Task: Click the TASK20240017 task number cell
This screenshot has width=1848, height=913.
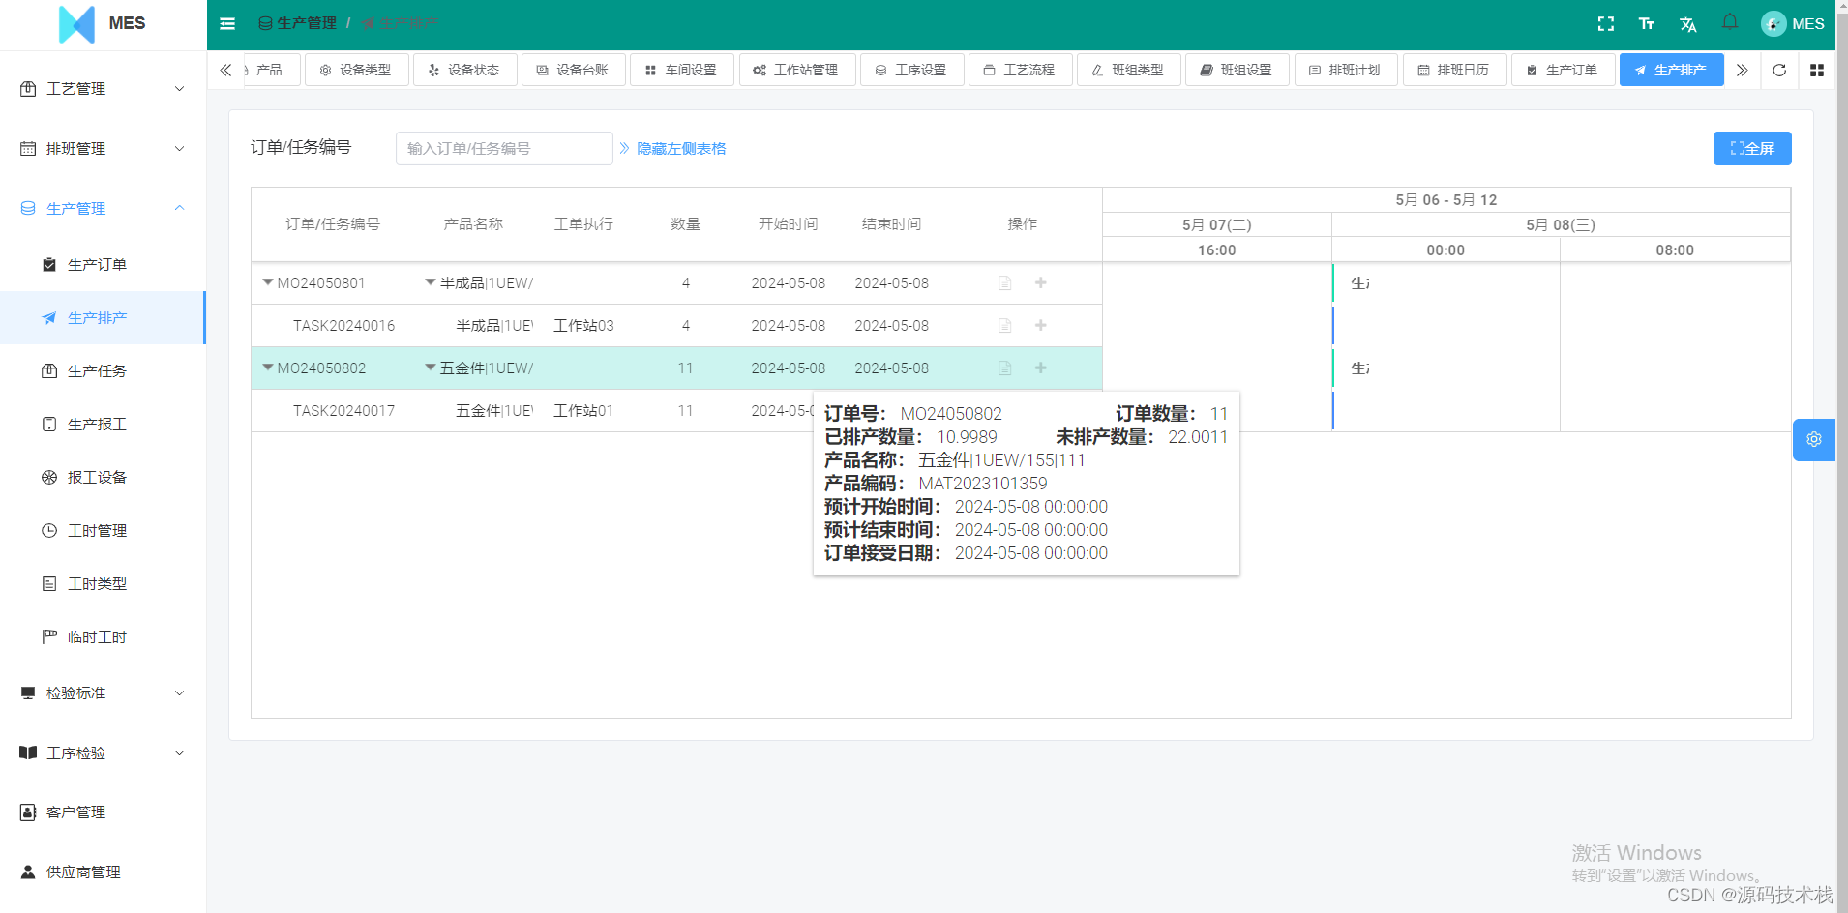Action: pyautogui.click(x=343, y=411)
